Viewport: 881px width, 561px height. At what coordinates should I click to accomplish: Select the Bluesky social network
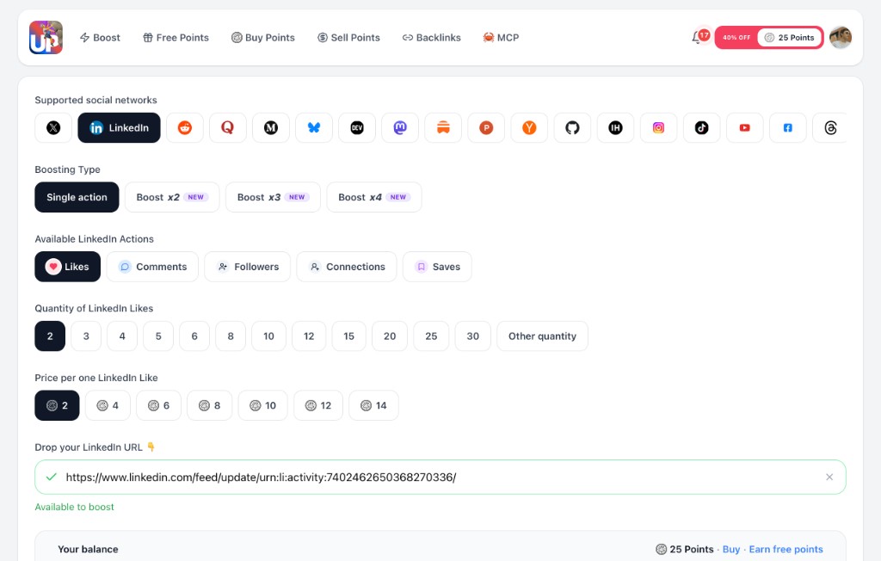click(314, 127)
